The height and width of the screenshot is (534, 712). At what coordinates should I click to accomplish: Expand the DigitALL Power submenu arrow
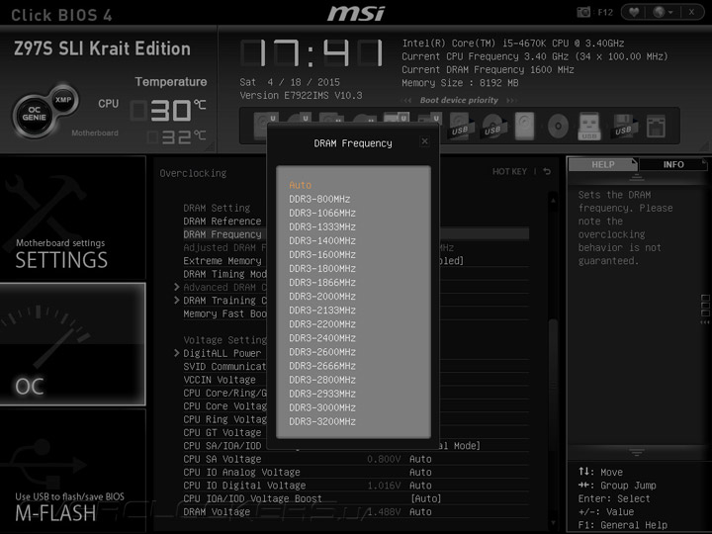[x=177, y=353]
